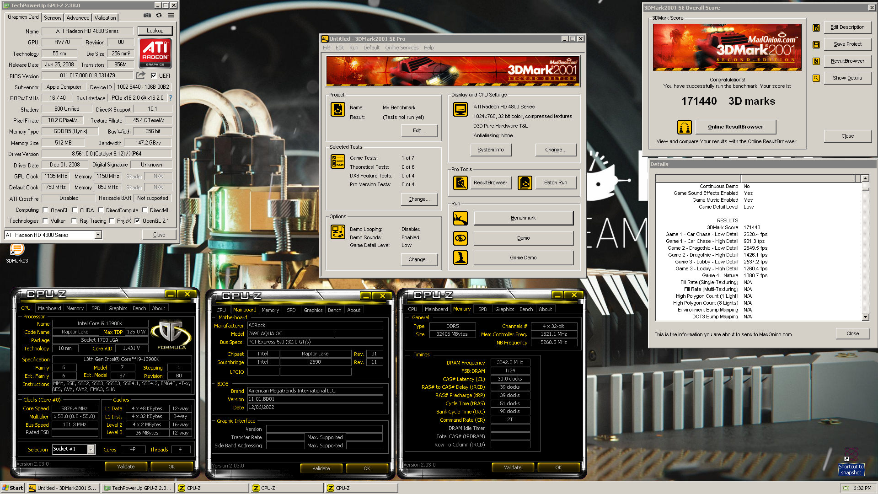
Task: Click the BIOS export share icon in GPU-Z
Action: click(x=140, y=75)
